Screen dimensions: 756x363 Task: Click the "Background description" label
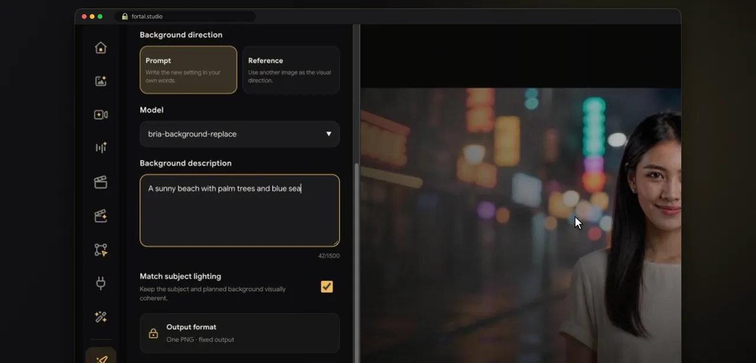click(x=185, y=163)
